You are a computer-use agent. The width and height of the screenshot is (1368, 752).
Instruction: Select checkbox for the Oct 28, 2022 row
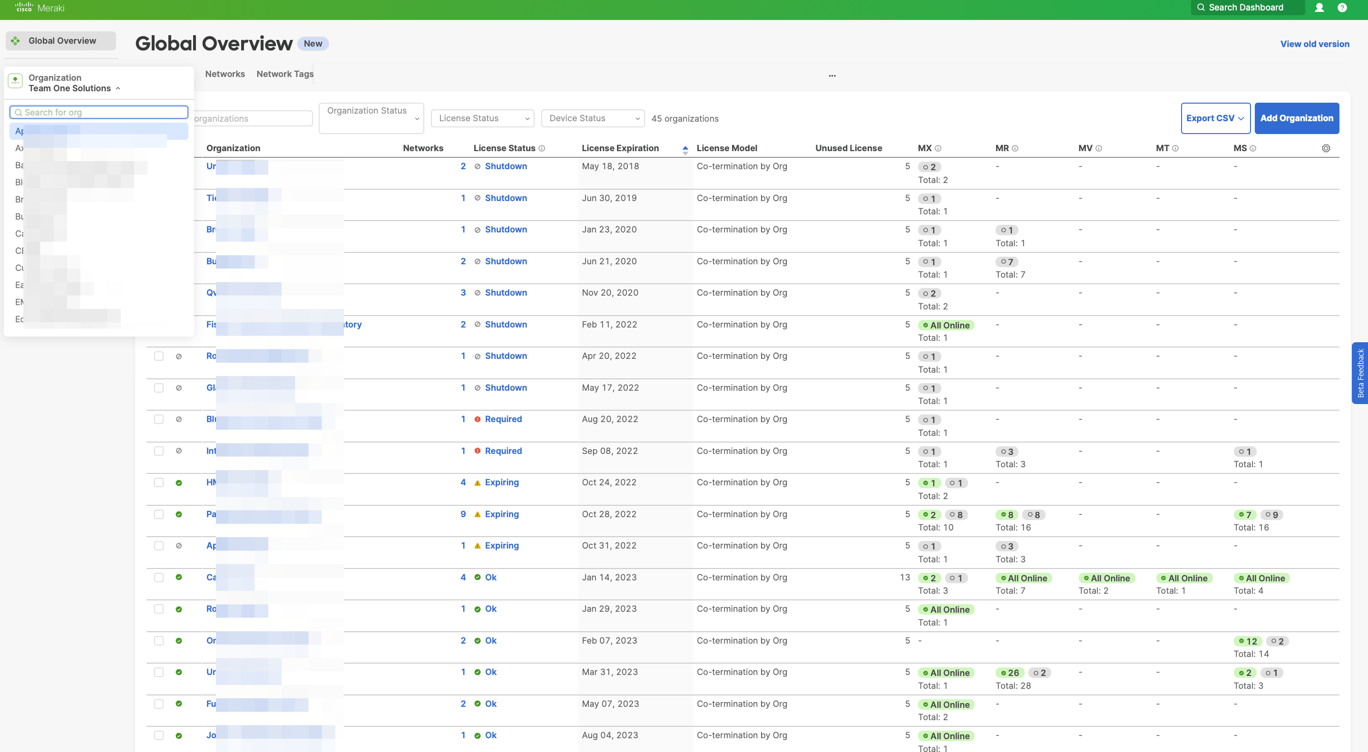pos(159,514)
